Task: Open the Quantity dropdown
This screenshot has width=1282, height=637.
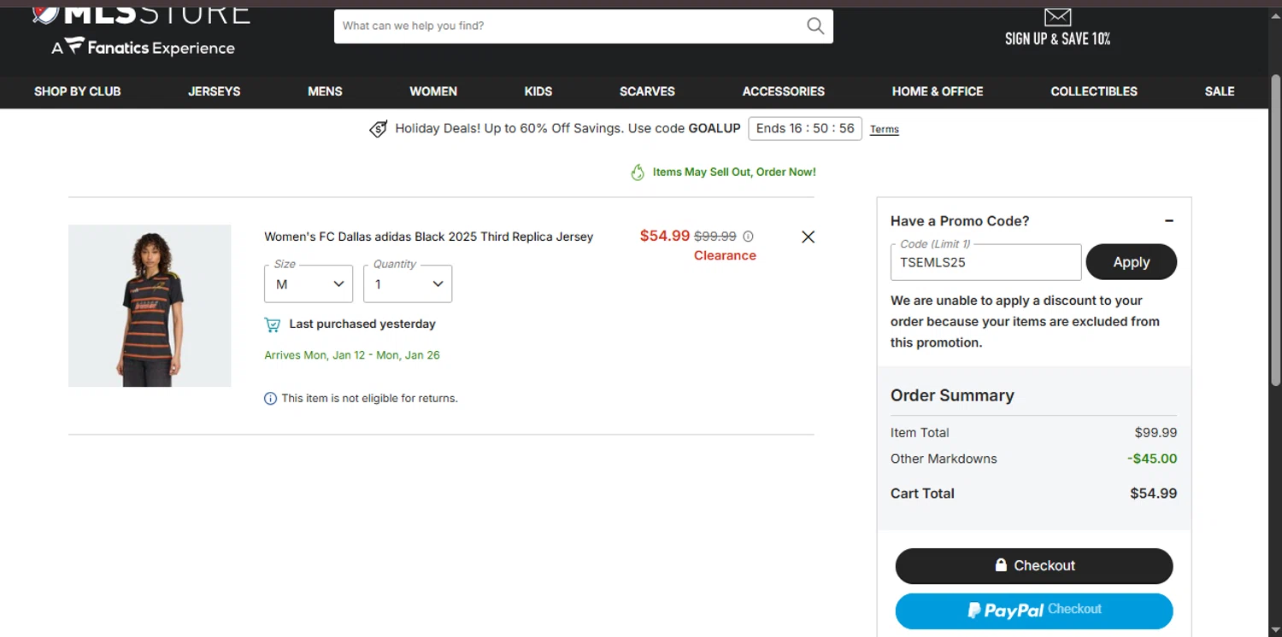Action: [408, 283]
